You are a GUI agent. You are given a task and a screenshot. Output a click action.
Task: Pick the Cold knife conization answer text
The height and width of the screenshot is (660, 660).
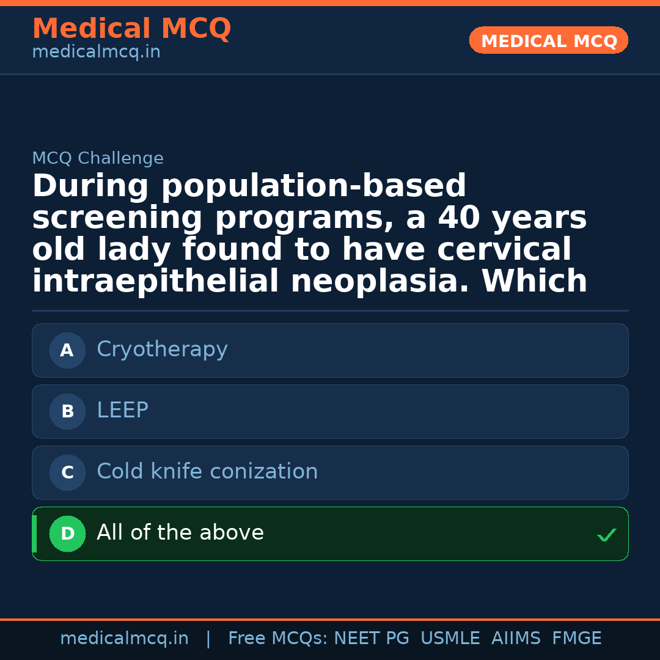[x=207, y=472]
